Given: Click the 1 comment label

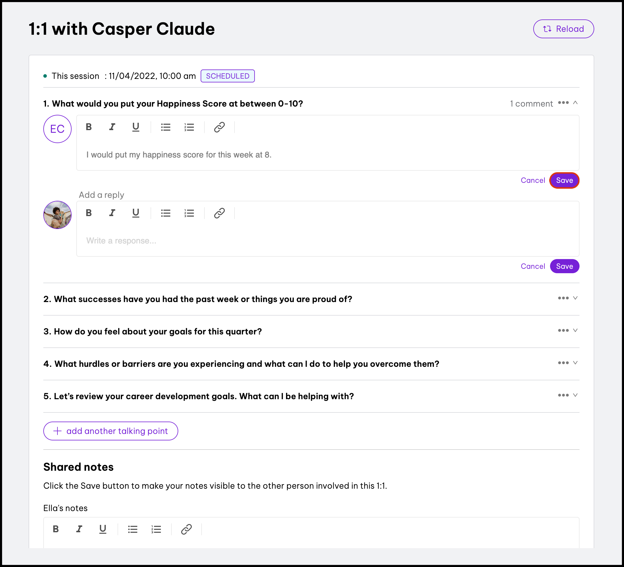Looking at the screenshot, I should point(531,104).
